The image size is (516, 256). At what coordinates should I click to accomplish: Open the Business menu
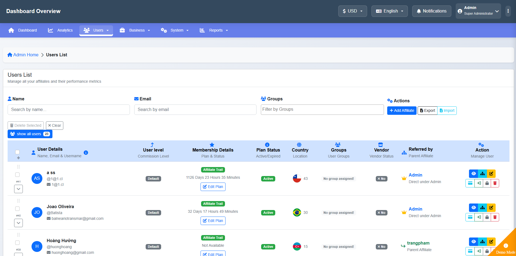(135, 30)
